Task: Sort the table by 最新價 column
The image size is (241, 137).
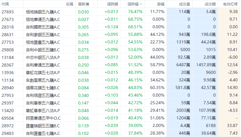Action: pos(84,4)
